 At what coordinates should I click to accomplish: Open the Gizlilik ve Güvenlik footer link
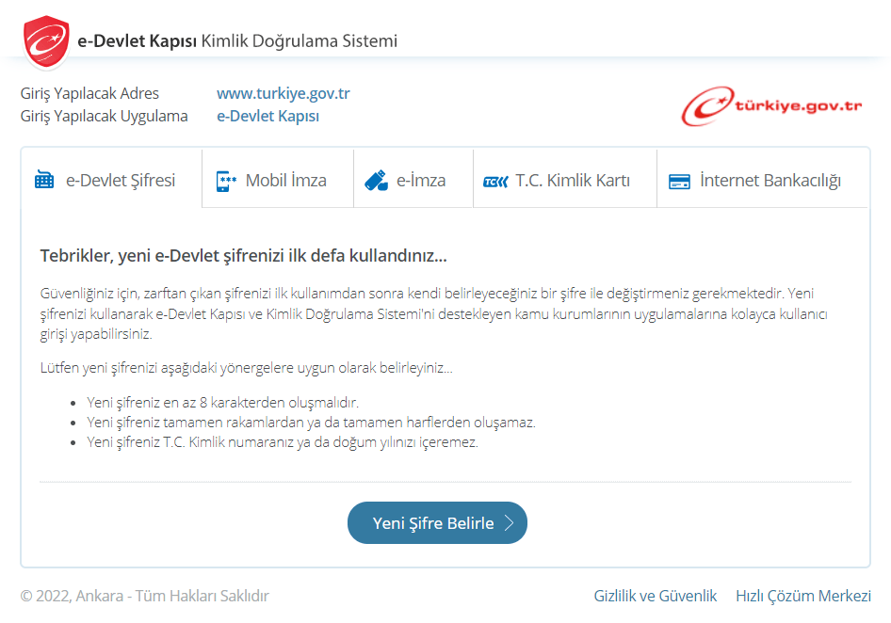click(655, 596)
